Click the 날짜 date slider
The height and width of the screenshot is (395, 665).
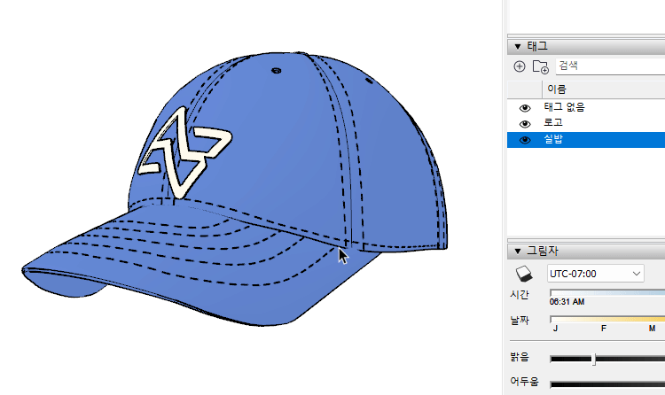607,319
